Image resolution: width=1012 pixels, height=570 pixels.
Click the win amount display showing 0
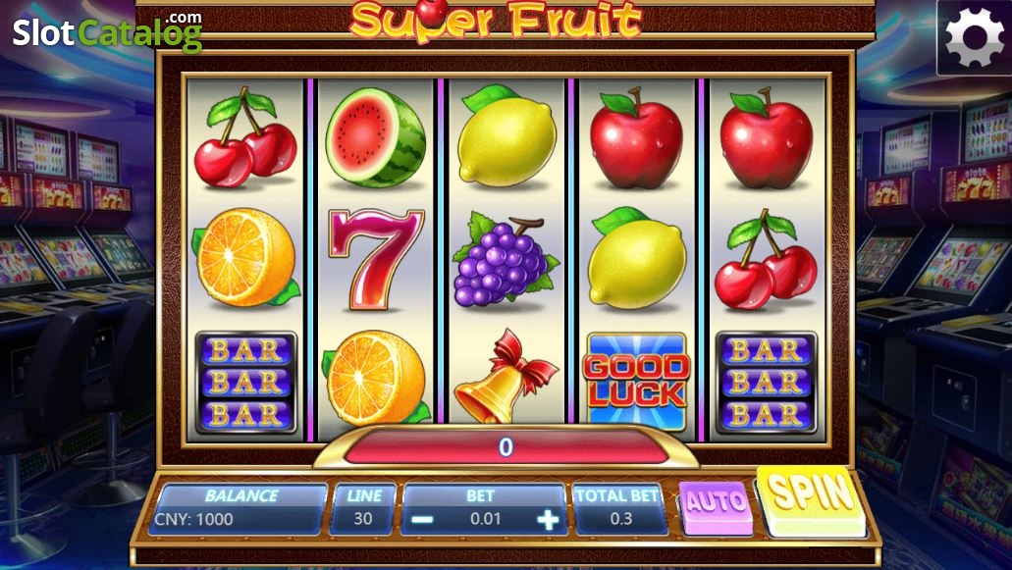coord(506,446)
